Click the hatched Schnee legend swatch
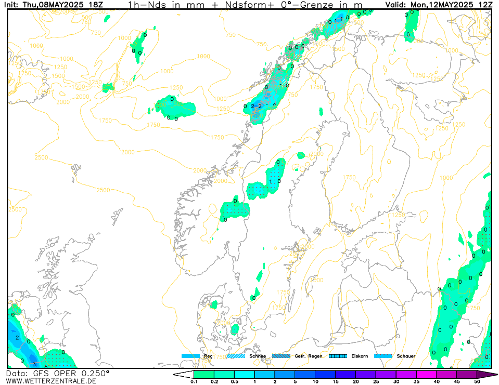 236,356
